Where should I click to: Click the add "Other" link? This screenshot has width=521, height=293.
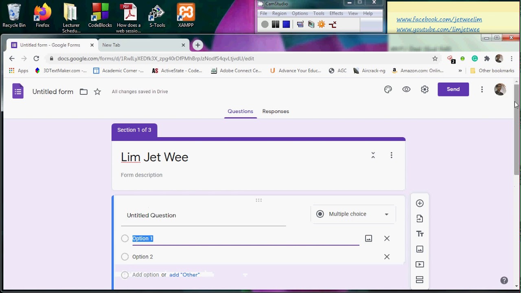184,275
